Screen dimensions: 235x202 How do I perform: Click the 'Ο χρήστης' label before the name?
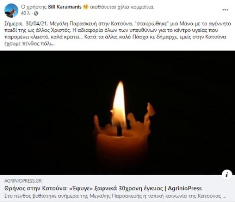point(34,7)
